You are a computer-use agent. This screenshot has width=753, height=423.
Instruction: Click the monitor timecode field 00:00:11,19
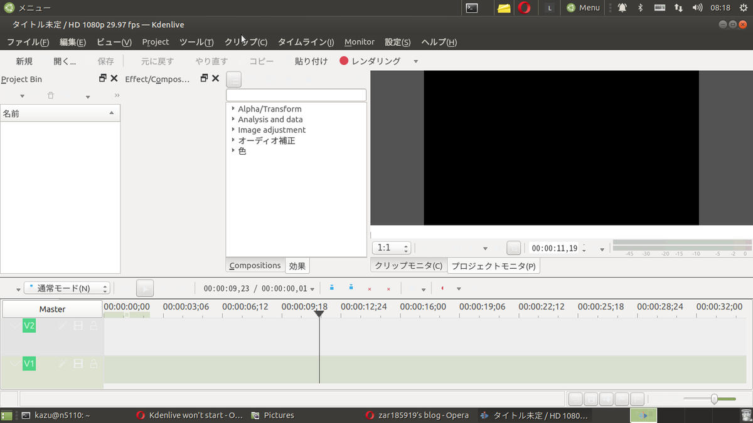(554, 248)
